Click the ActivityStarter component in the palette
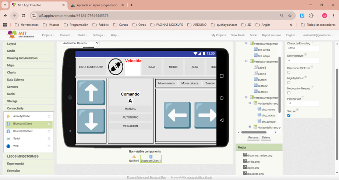 click(x=22, y=116)
